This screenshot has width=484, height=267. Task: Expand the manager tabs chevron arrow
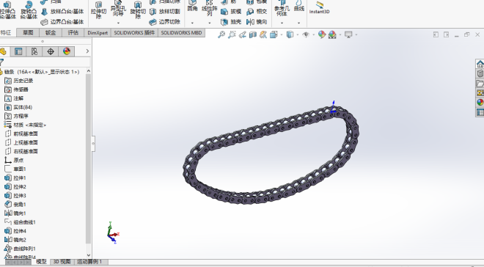[87, 51]
